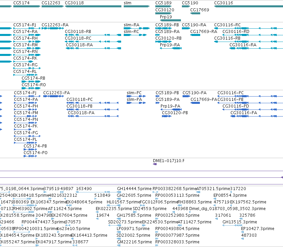
Task: Select the CG30120 gene label
Action: [165, 10]
